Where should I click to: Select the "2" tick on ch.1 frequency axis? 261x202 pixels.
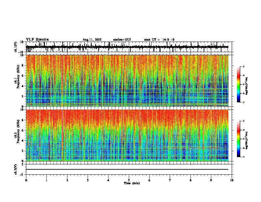(23, 96)
